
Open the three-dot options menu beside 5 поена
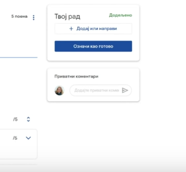pyautogui.click(x=34, y=18)
